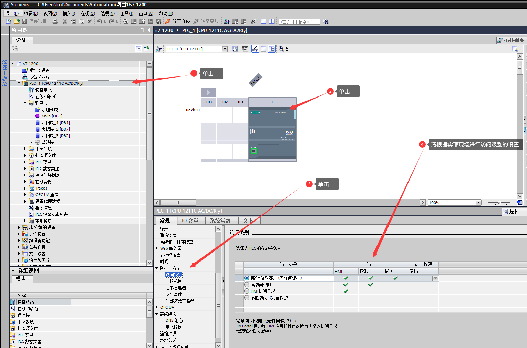Expand the rack arrow above slot 103
The image size is (527, 348).
[x=208, y=92]
